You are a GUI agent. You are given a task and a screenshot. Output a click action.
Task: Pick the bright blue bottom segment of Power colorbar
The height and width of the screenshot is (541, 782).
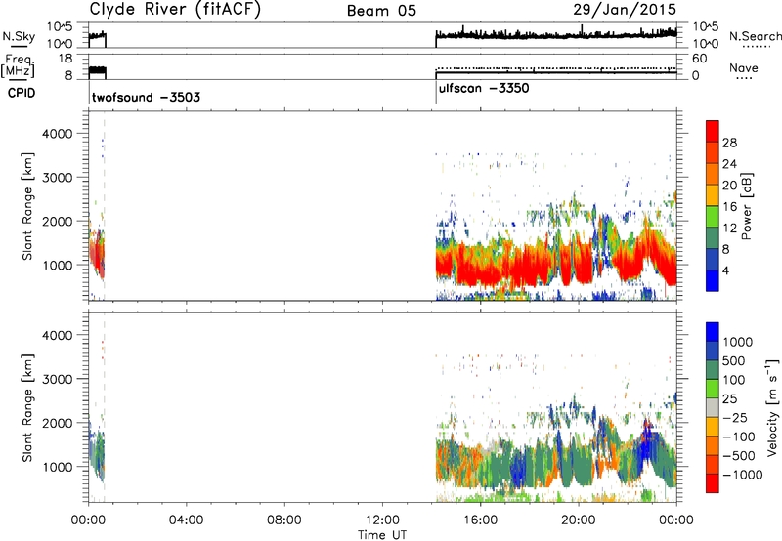(713, 280)
